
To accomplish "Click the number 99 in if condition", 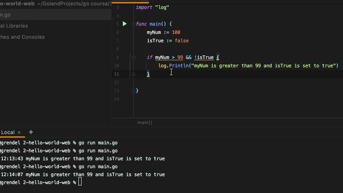I will point(180,57).
